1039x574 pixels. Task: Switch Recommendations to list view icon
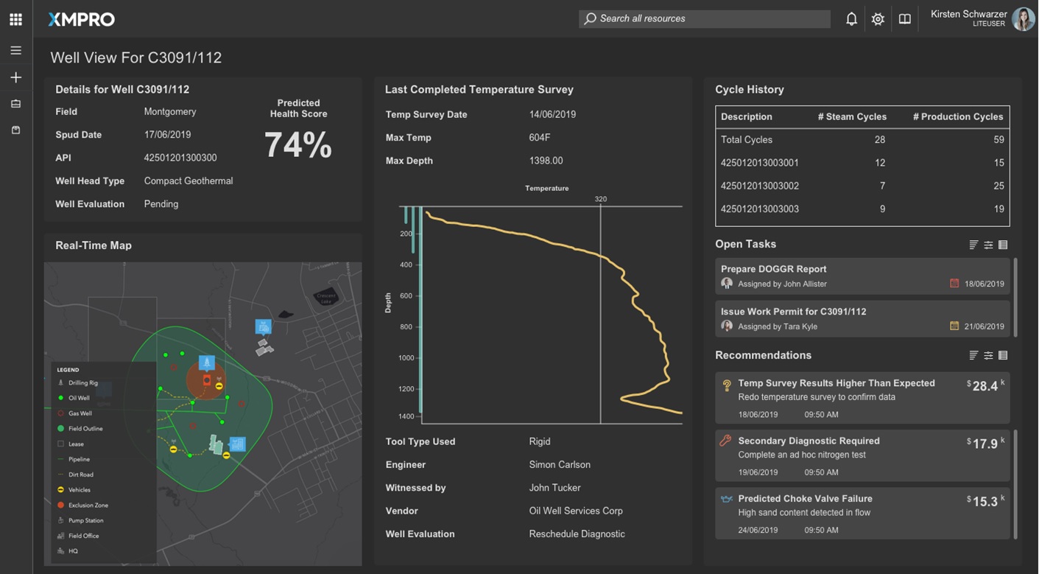coord(1003,355)
